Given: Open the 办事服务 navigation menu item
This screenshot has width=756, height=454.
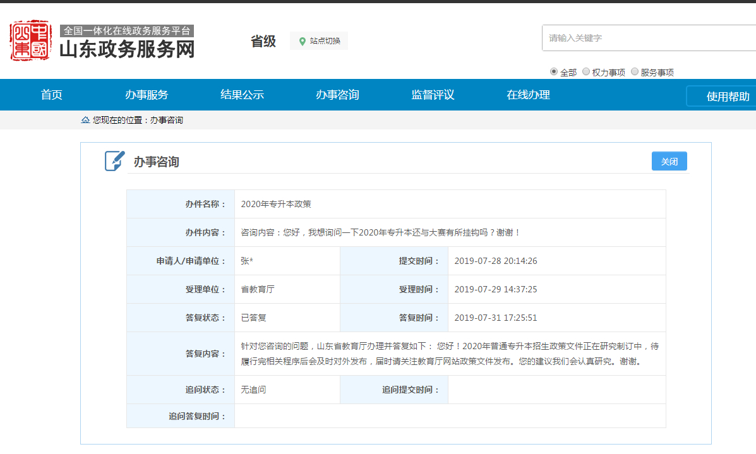Looking at the screenshot, I should pos(147,95).
